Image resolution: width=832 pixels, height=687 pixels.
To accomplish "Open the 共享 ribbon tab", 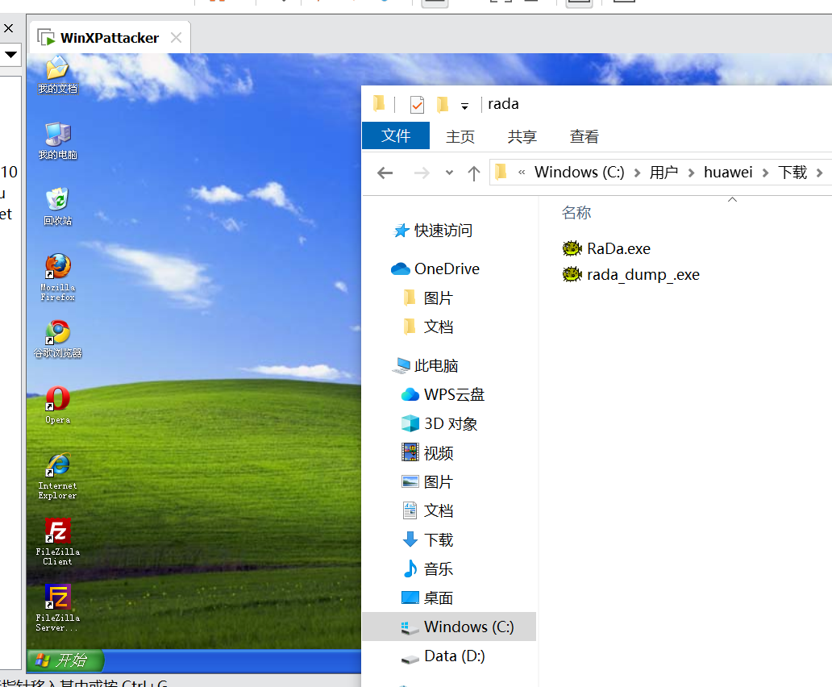I will tap(522, 136).
